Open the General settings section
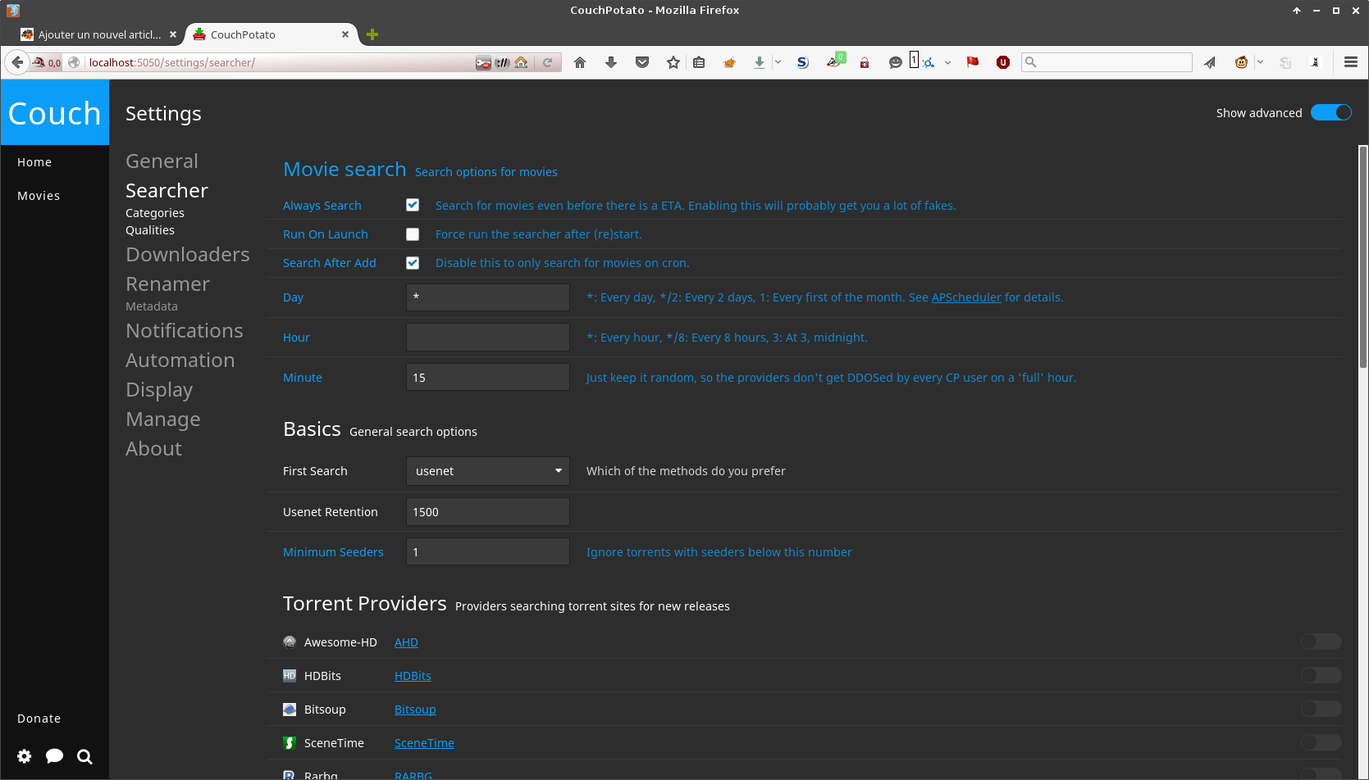 pos(162,161)
